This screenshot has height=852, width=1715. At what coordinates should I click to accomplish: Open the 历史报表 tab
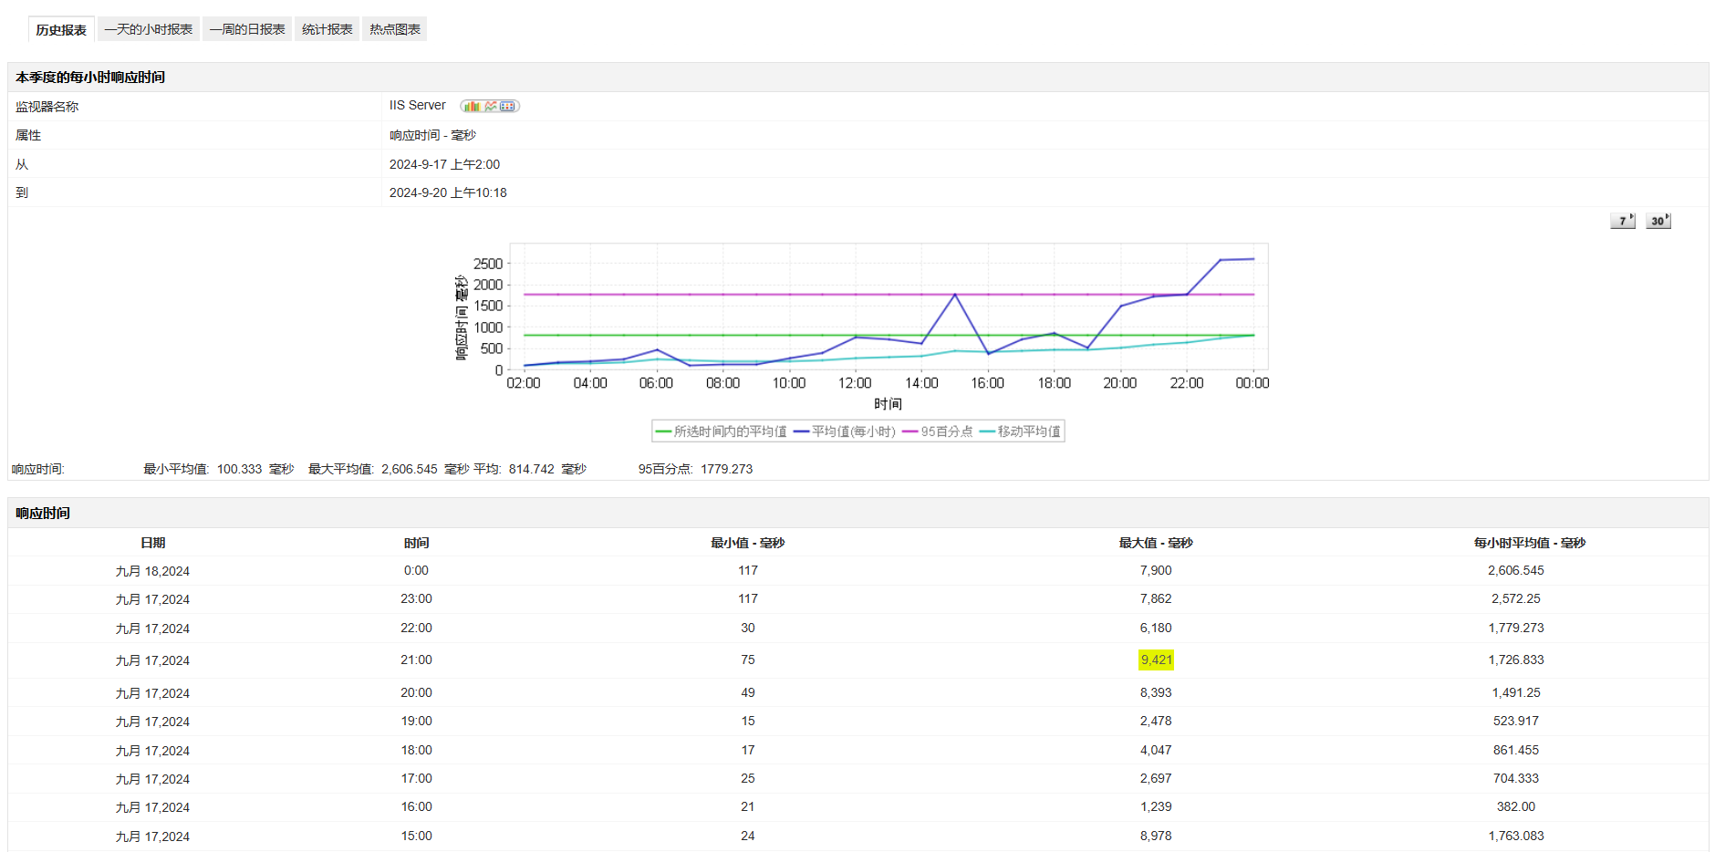point(61,30)
